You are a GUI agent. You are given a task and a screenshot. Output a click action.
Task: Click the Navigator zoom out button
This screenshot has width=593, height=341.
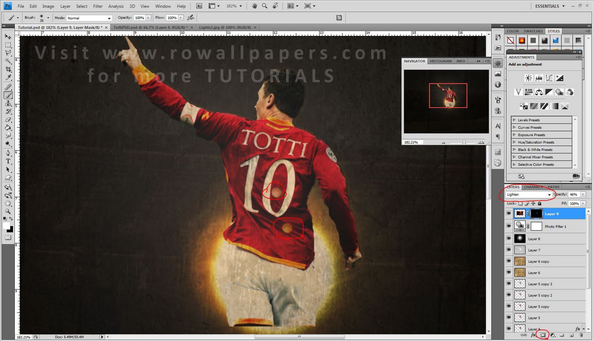(x=443, y=142)
